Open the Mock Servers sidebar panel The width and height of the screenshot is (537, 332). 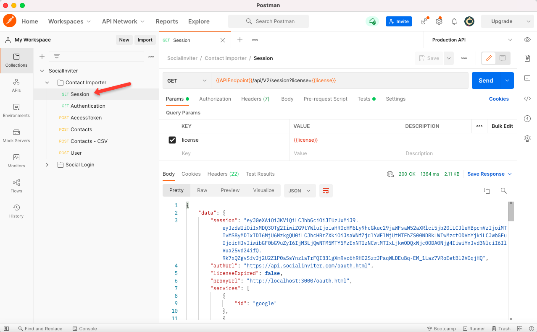coord(16,136)
